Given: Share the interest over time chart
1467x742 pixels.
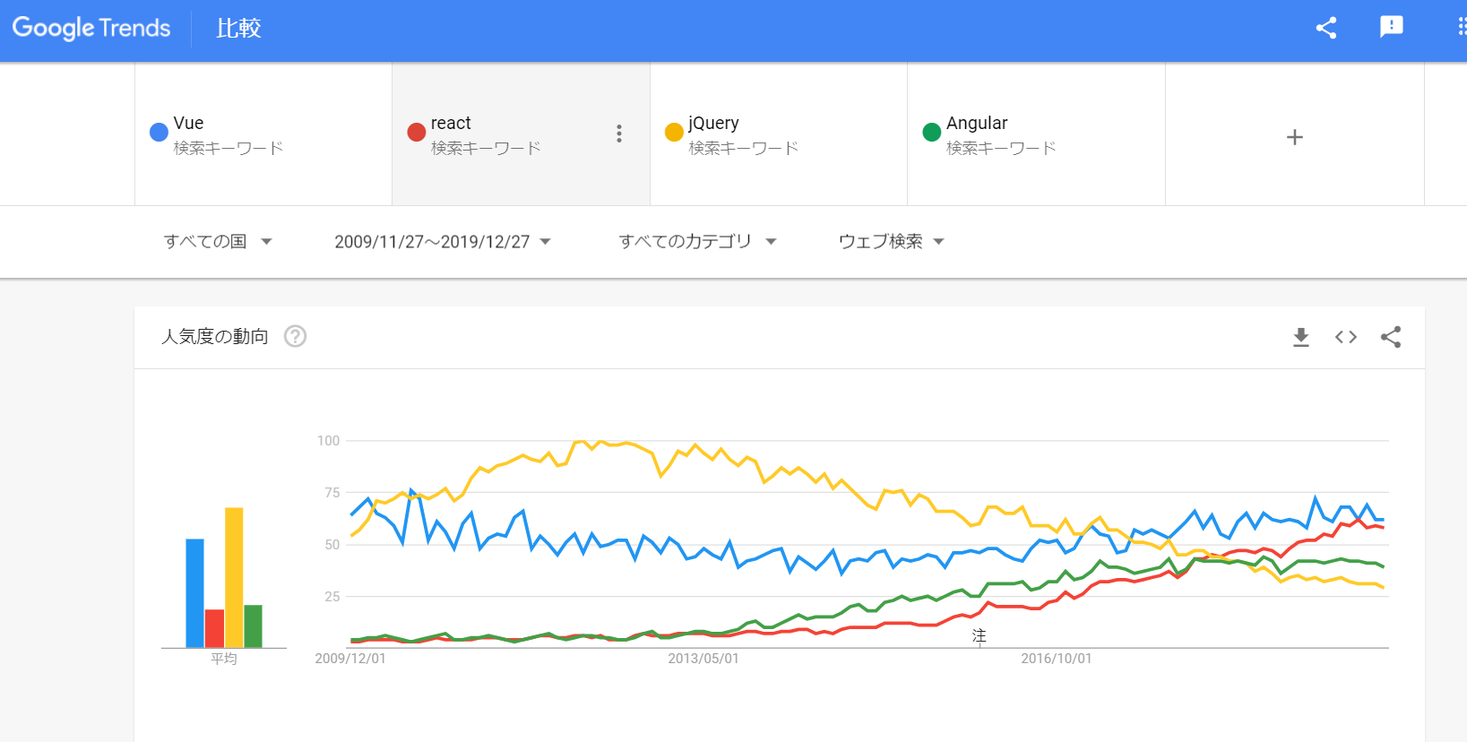Looking at the screenshot, I should click(x=1391, y=337).
